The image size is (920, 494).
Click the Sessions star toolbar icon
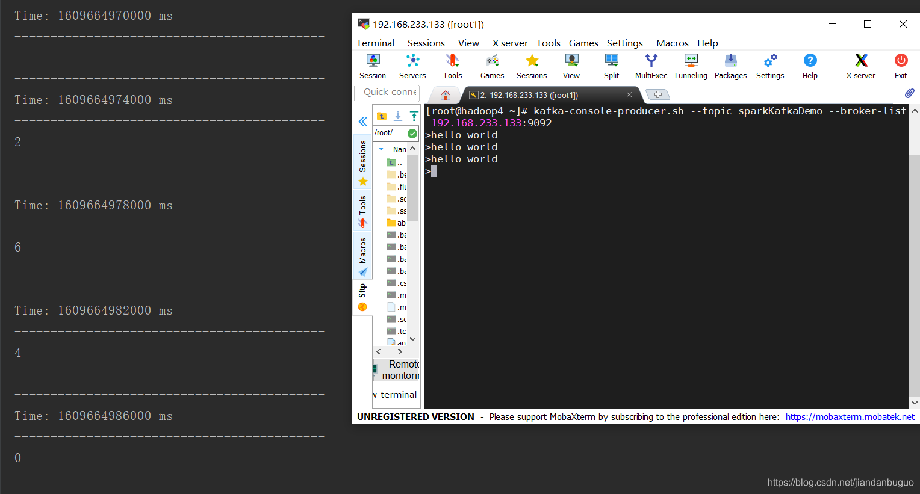pos(532,61)
